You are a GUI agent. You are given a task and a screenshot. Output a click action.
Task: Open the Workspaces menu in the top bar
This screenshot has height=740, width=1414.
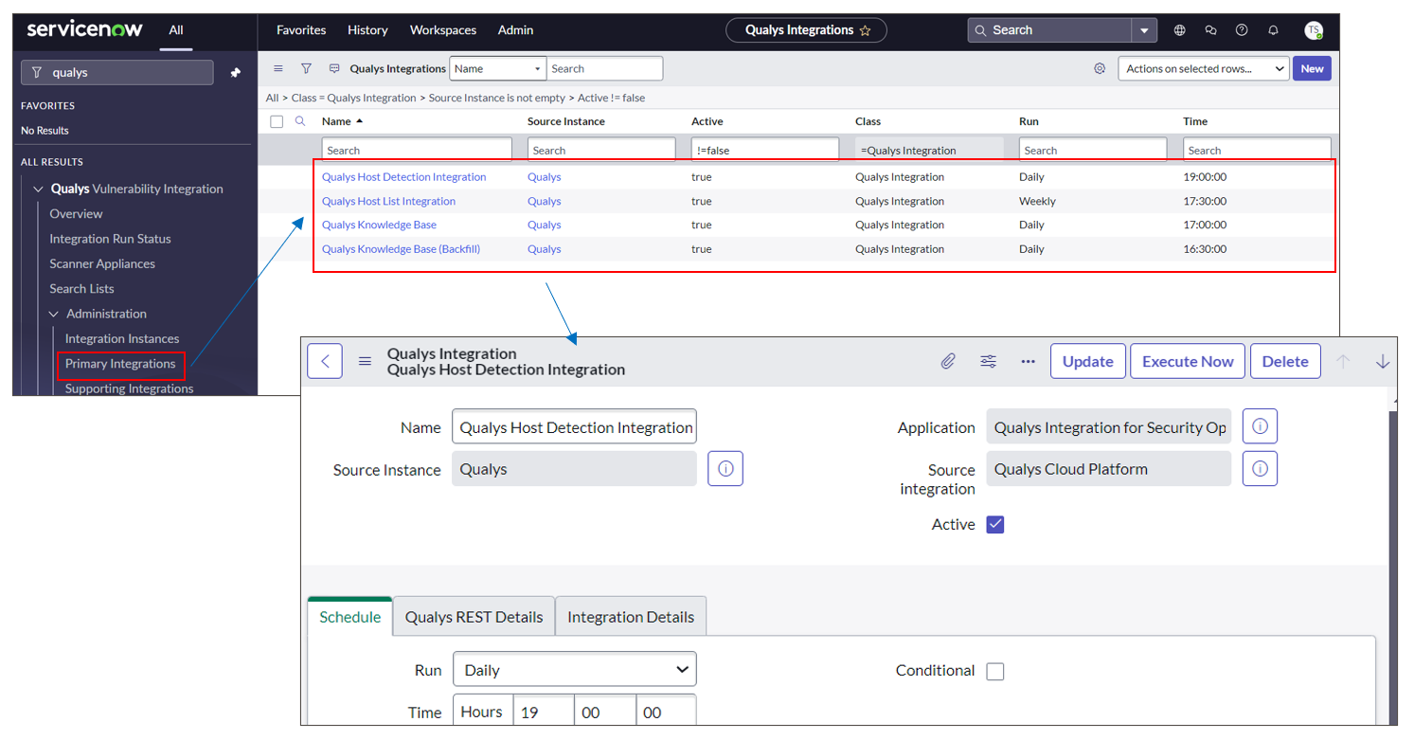coord(442,29)
